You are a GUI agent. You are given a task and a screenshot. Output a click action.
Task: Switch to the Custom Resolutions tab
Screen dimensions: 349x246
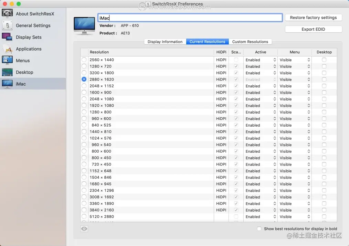click(x=250, y=42)
